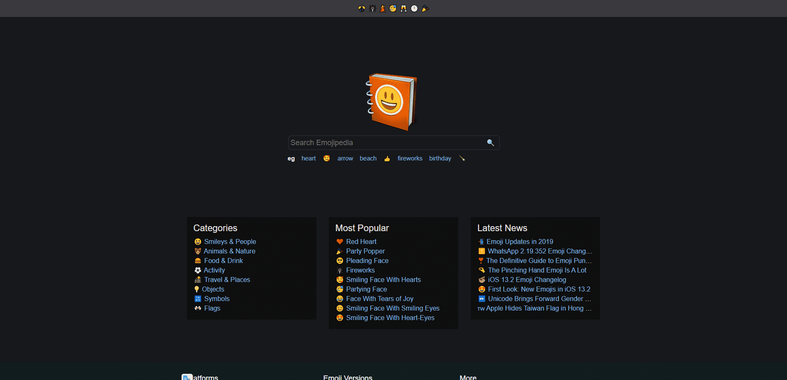The image size is (787, 380).
Task: Open the Animals & Nature category
Action: pyautogui.click(x=230, y=251)
